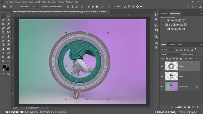
Task: Click Align top edges button
Action: coord(88,7)
